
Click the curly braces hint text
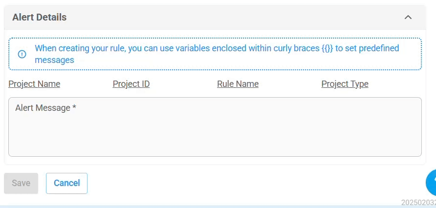pyautogui.click(x=217, y=54)
